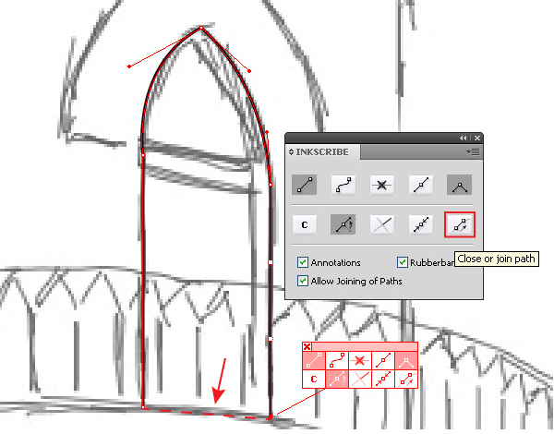Click Close or join path button
The width and height of the screenshot is (554, 434).
(x=459, y=224)
